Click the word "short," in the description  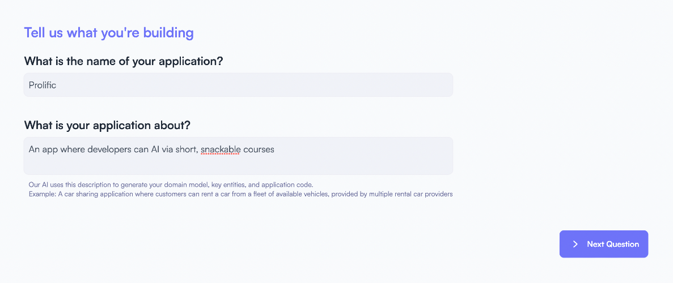185,150
